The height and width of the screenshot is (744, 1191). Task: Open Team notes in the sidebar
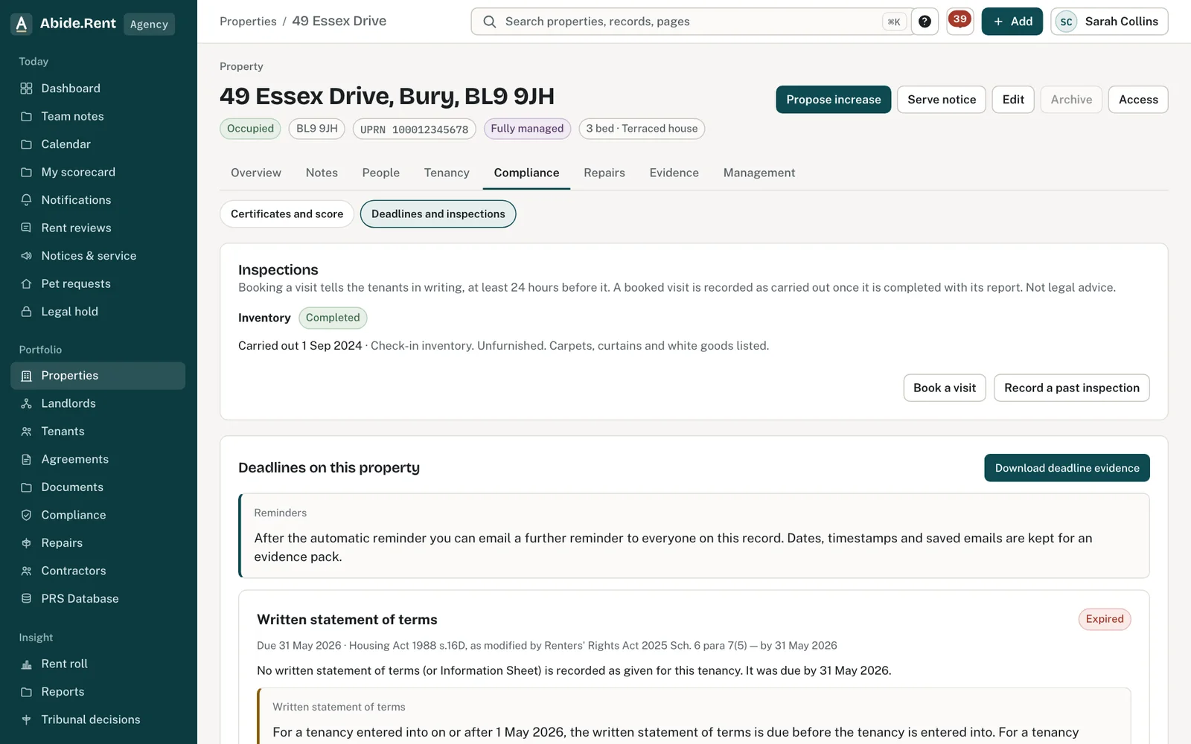tap(98, 116)
